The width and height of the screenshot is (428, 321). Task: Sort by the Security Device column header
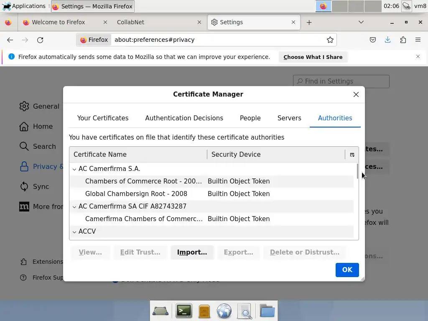[276, 155]
